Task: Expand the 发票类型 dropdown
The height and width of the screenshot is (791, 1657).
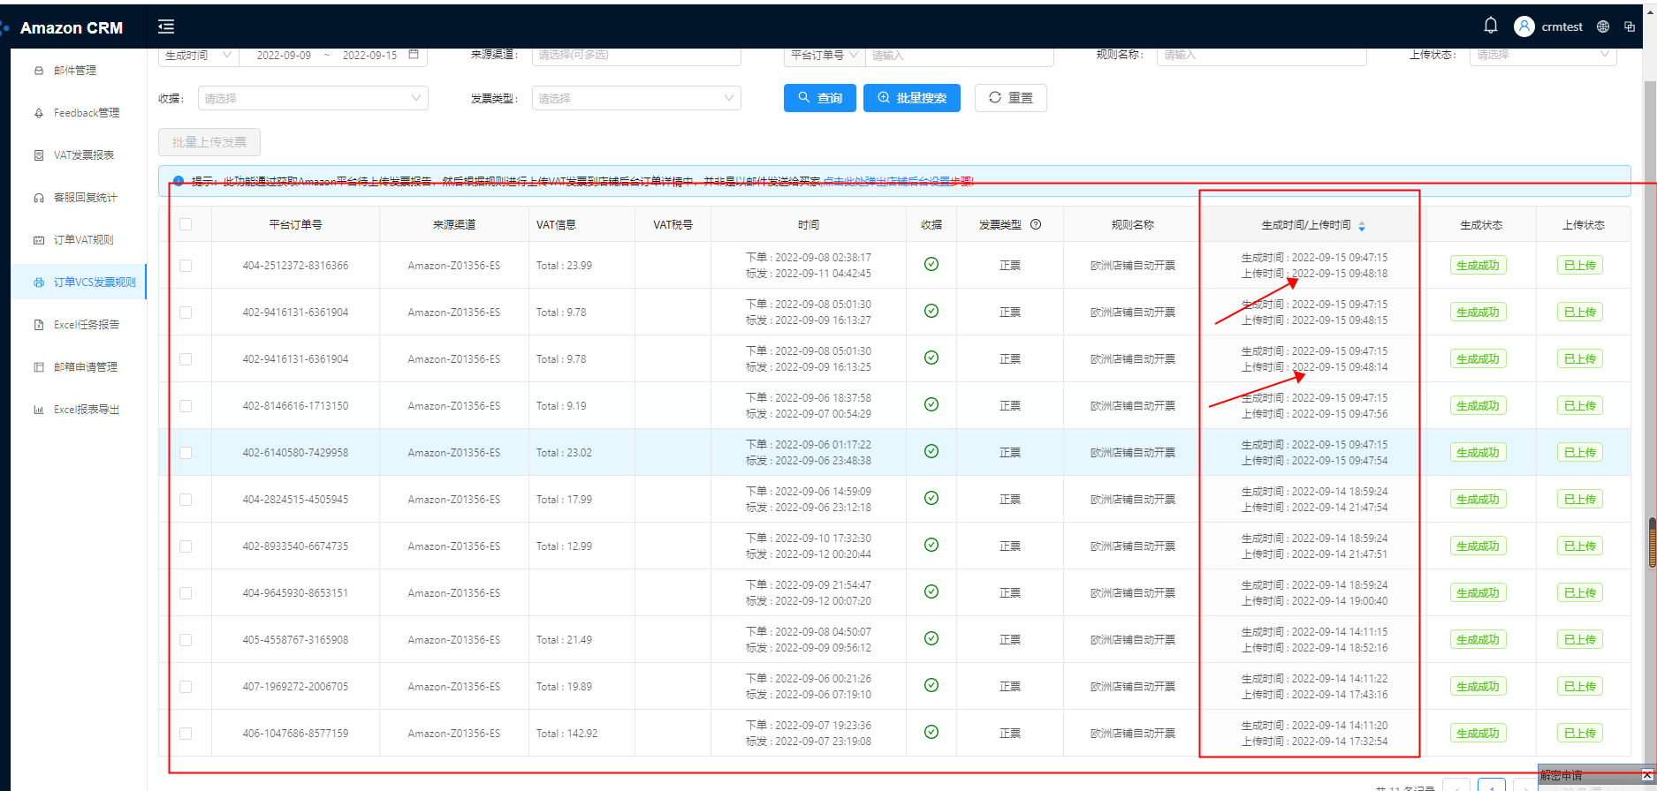Action: point(636,98)
